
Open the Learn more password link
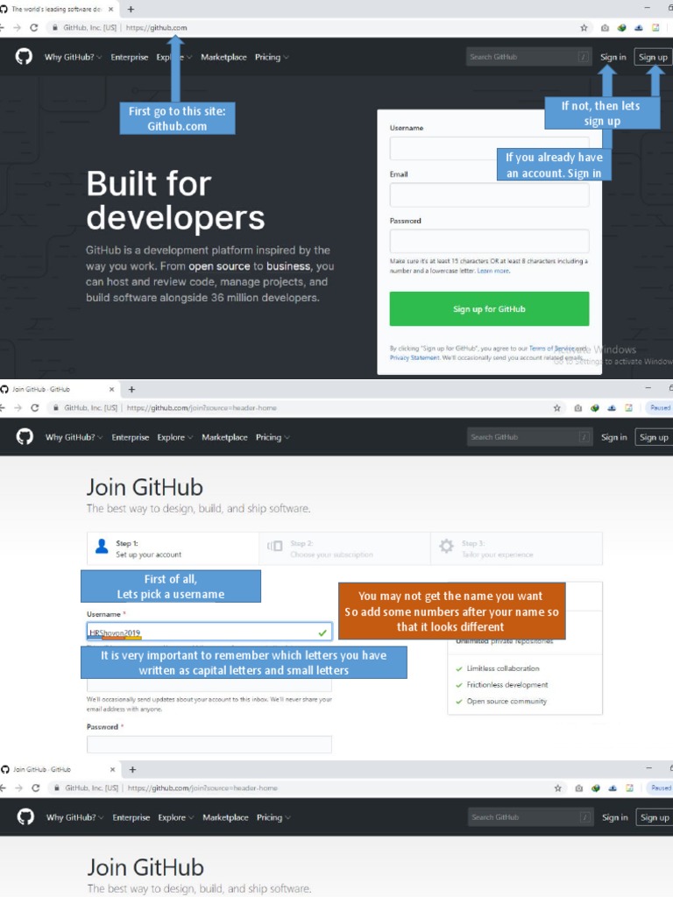493,271
